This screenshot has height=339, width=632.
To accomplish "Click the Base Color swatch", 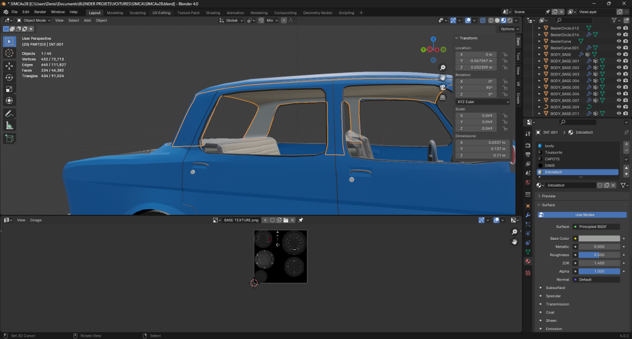I will tap(599, 239).
